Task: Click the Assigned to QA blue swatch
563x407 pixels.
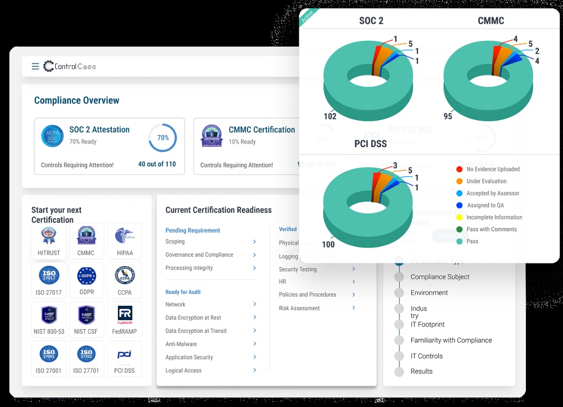Action: pyautogui.click(x=459, y=205)
